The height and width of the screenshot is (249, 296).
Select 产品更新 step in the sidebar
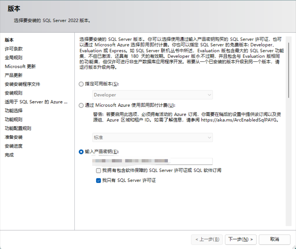point(14,75)
